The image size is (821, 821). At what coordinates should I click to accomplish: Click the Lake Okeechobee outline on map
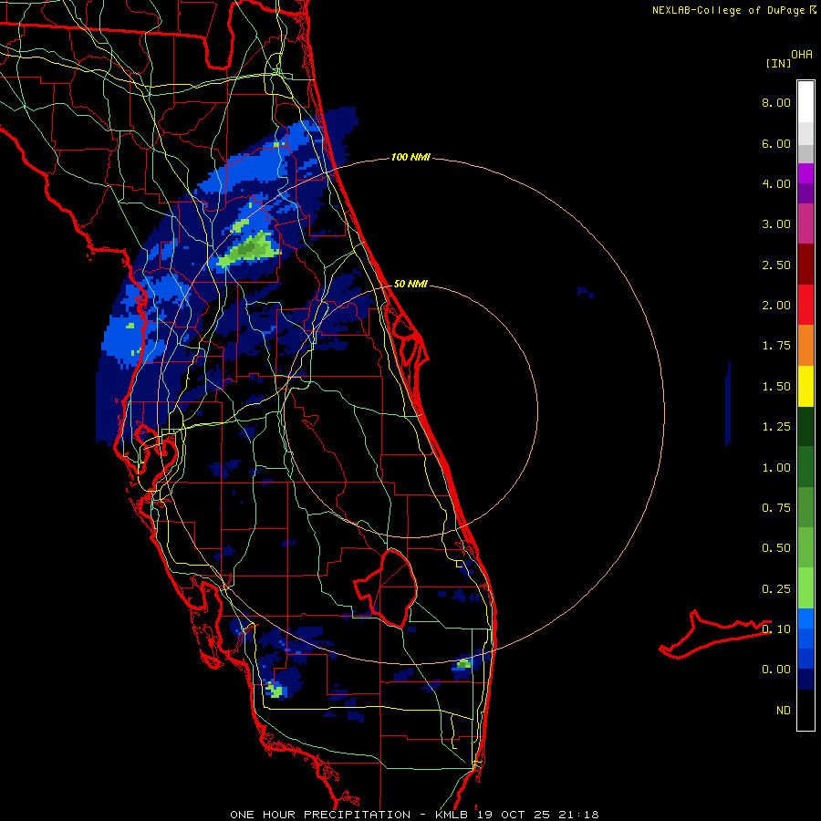(386, 587)
